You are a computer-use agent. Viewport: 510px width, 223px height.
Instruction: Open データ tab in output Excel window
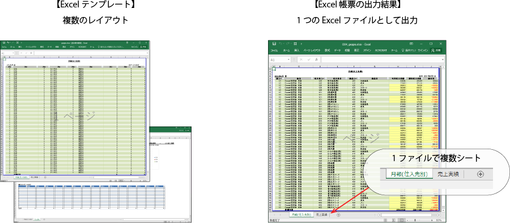[x=337, y=51]
